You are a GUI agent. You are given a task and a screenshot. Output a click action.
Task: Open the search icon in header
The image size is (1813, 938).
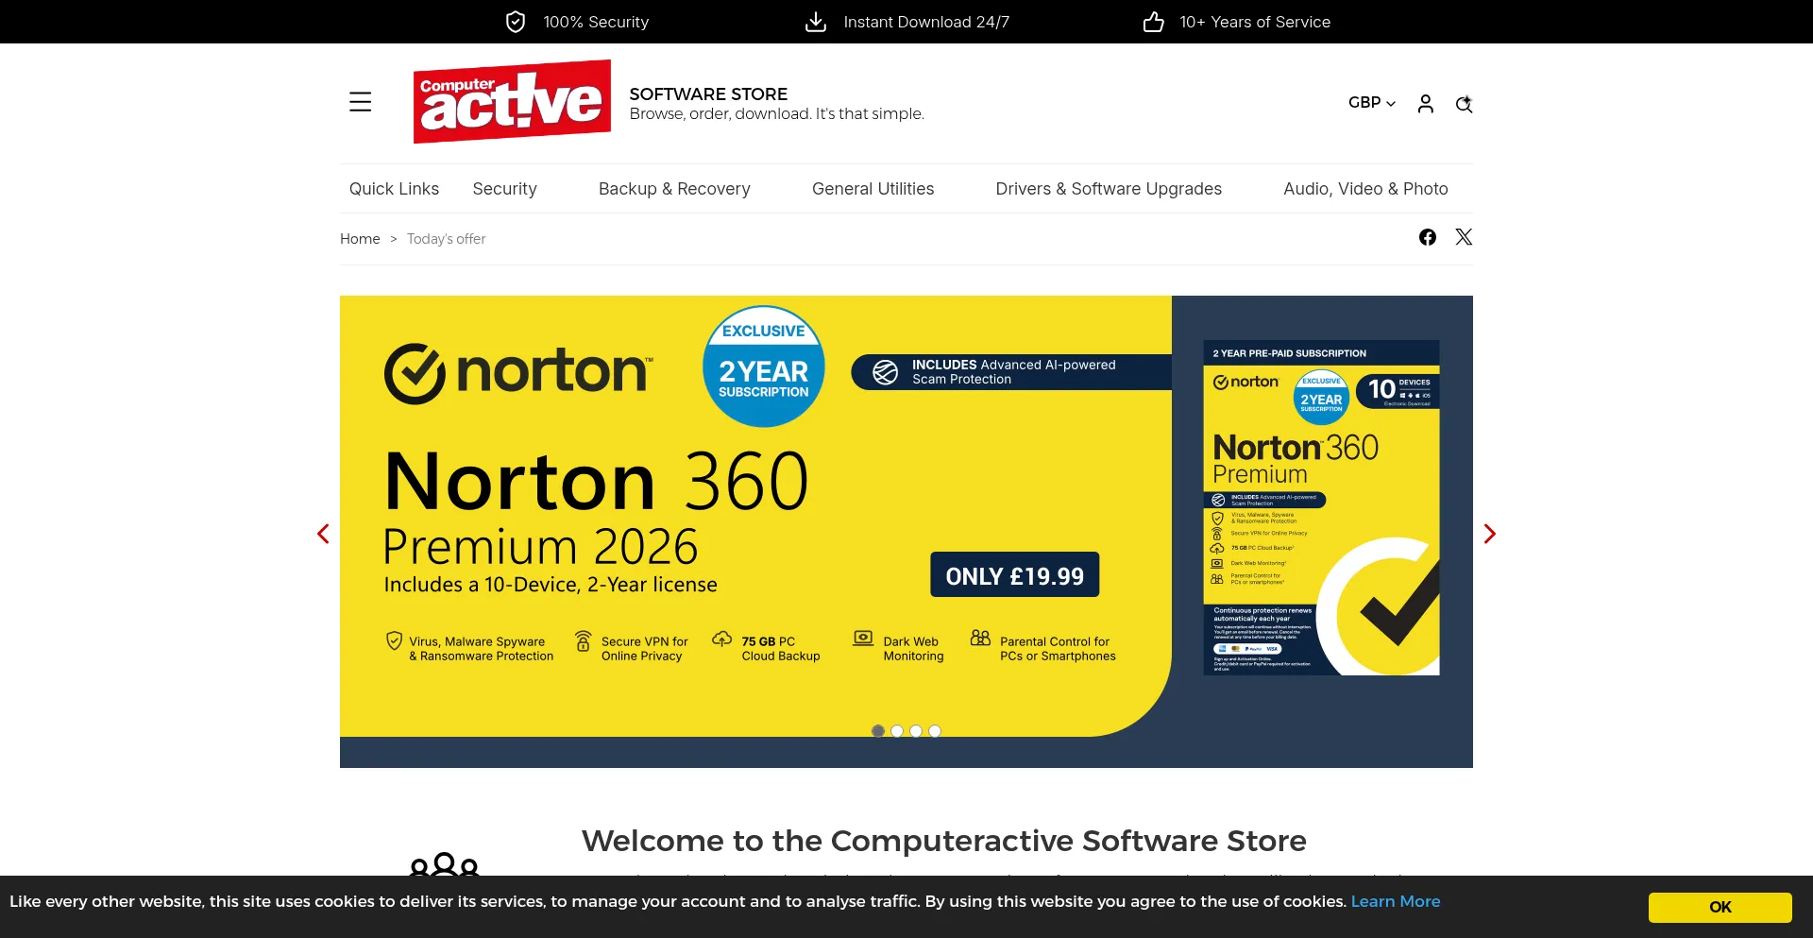click(x=1464, y=103)
